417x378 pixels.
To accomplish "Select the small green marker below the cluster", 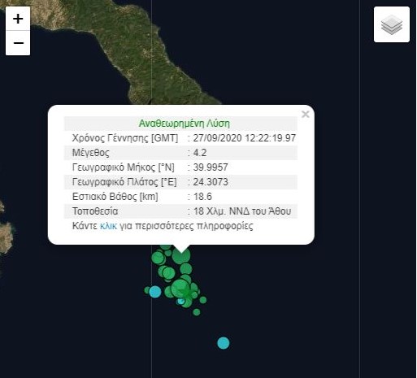I will [197, 312].
